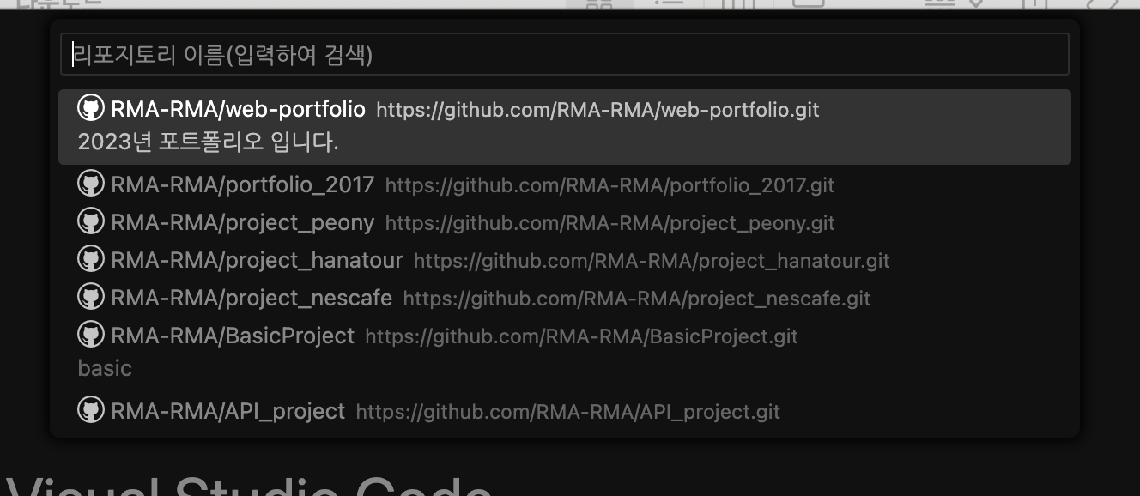Select the RMA-RMA/BasicProject repository name
The height and width of the screenshot is (496, 1140).
point(233,336)
